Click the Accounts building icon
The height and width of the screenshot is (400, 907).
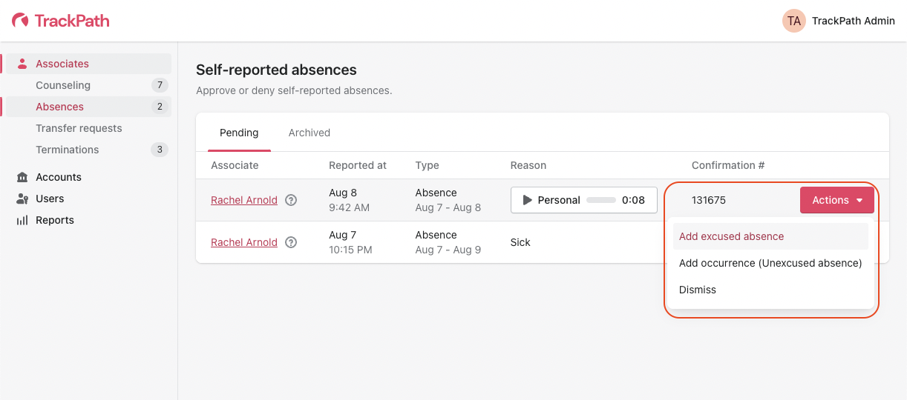tap(22, 177)
